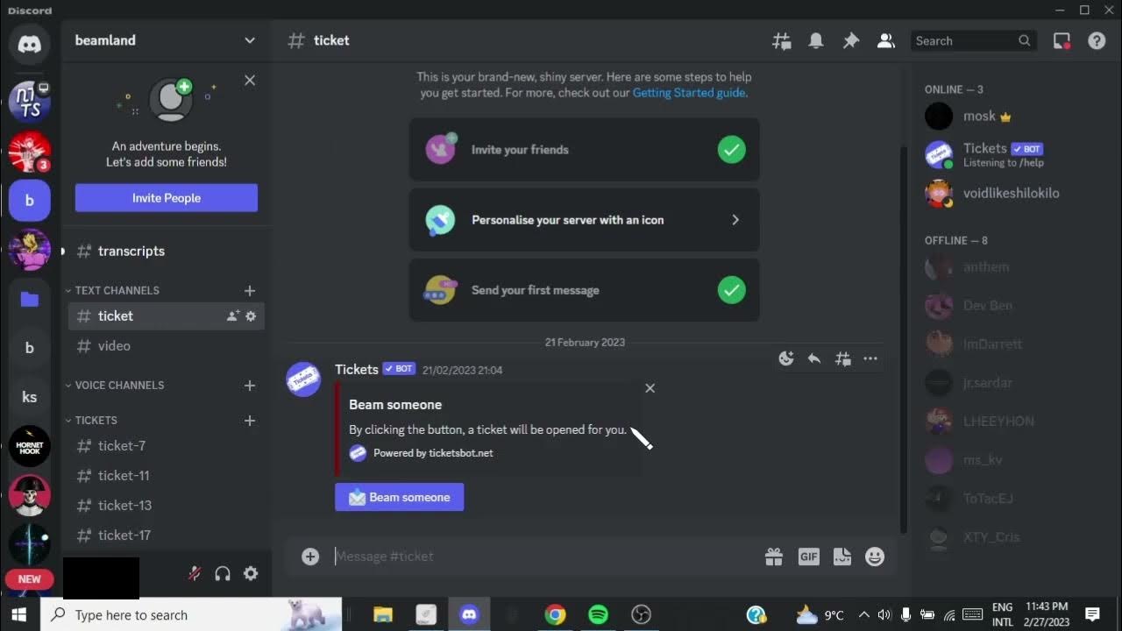
Task: Click the Search box in header
Action: point(974,41)
